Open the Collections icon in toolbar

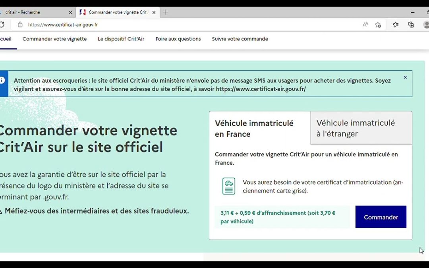411,25
